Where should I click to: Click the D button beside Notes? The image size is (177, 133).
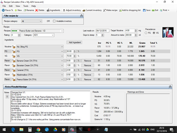coord(7,97)
